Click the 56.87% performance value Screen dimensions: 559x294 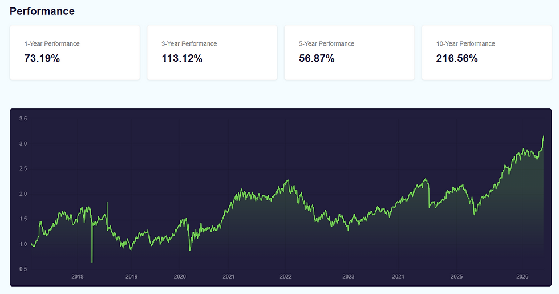[317, 58]
